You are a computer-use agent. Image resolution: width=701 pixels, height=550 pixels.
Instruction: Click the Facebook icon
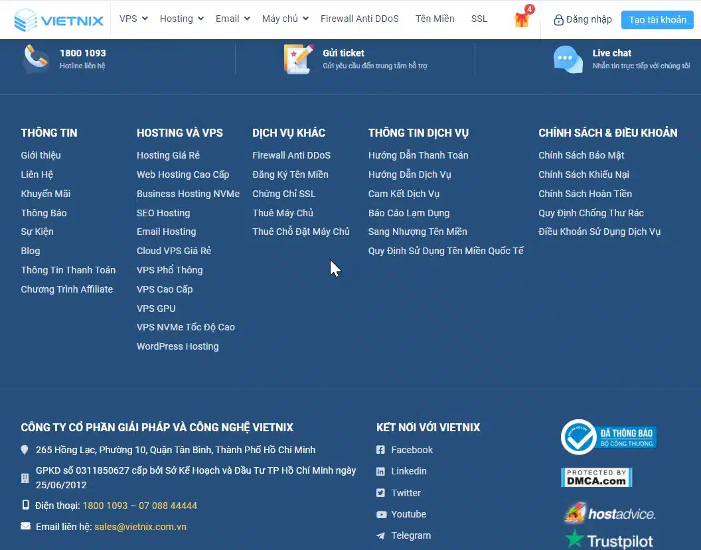point(380,450)
